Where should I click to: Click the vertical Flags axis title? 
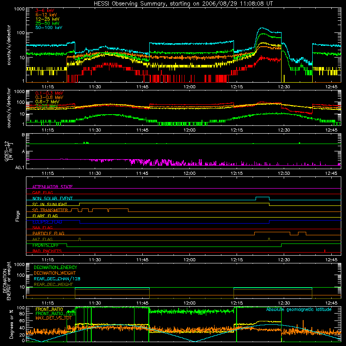click(18, 216)
